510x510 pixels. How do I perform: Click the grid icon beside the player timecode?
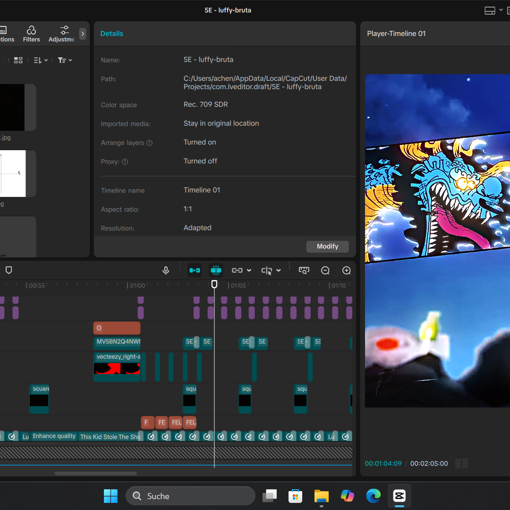coord(461,463)
